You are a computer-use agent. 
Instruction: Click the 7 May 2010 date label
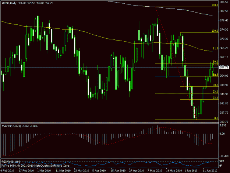(155, 170)
